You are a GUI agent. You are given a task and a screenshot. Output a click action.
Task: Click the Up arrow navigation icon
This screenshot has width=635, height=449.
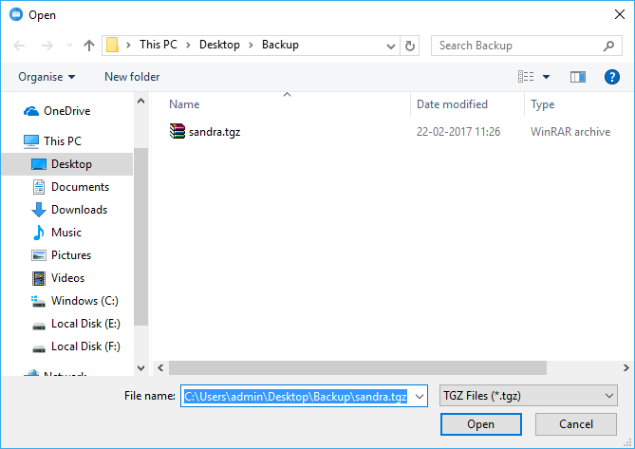(89, 46)
